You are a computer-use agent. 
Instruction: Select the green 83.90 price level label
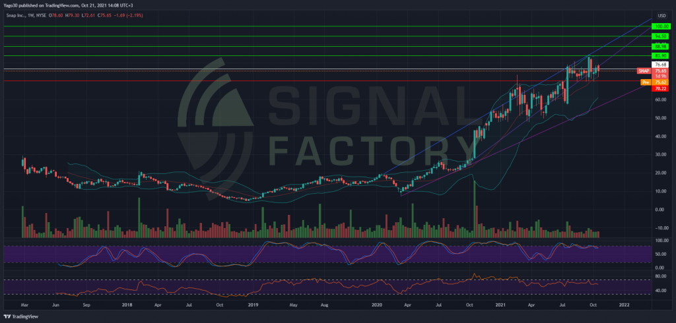point(661,56)
